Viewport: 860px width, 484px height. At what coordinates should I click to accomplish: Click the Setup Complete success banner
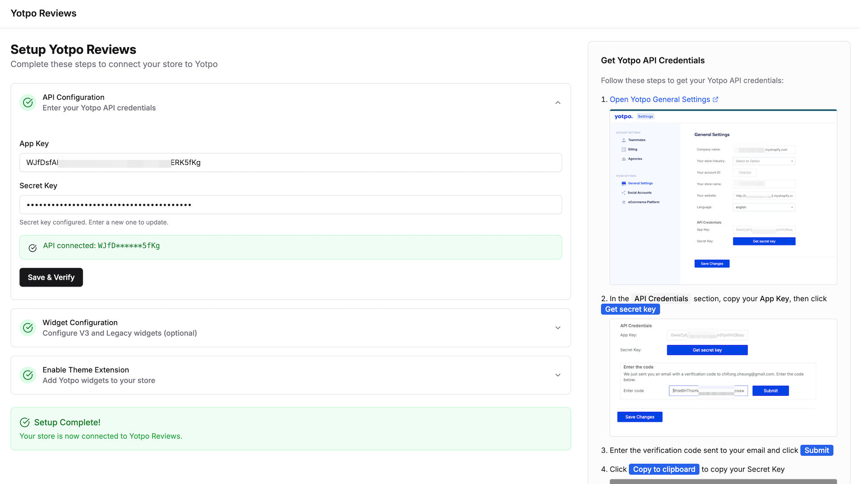coord(290,429)
